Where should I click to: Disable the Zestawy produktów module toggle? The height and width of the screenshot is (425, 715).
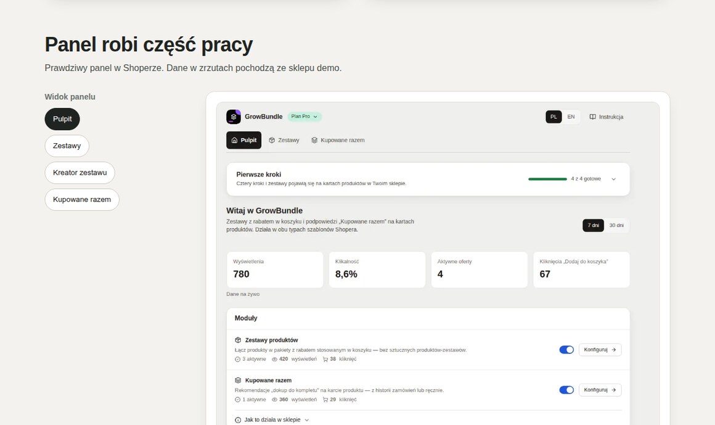click(x=566, y=350)
